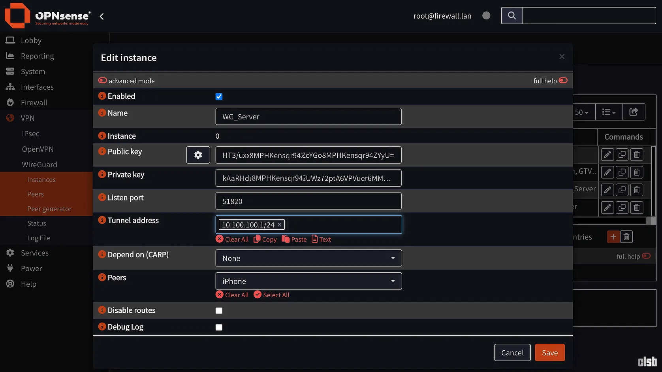Click the gear icon to generate keypair
The height and width of the screenshot is (372, 662).
click(198, 155)
